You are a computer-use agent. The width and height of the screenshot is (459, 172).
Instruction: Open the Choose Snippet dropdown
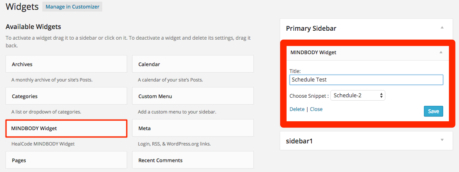tap(358, 95)
